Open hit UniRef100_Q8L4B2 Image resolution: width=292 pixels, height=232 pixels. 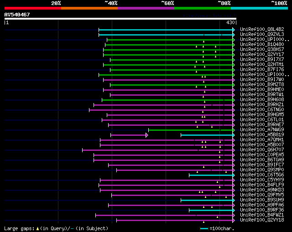pos(262,29)
